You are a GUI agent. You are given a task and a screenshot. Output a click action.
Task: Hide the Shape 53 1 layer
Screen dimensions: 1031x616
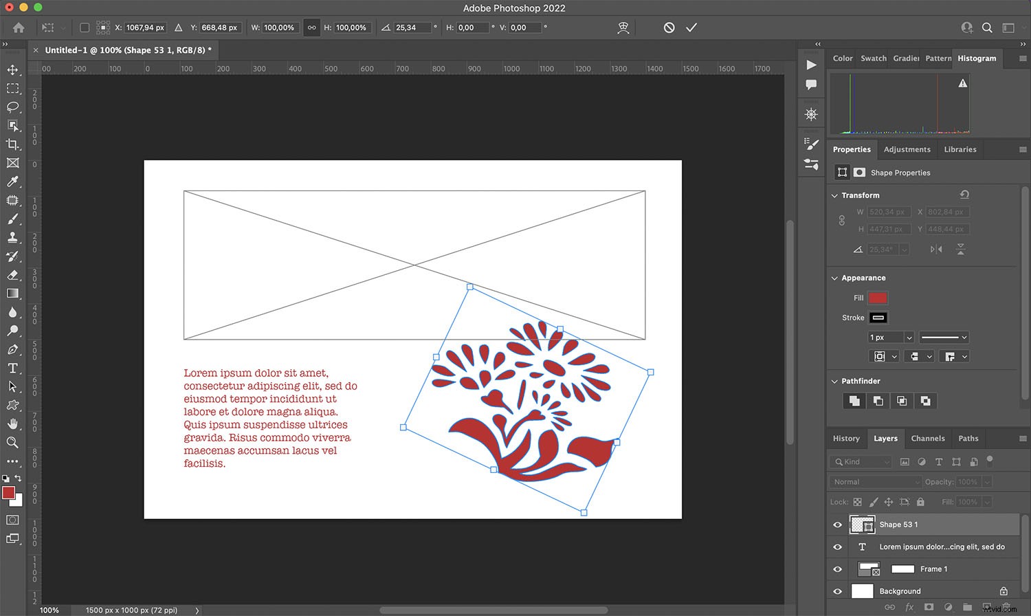(x=837, y=525)
